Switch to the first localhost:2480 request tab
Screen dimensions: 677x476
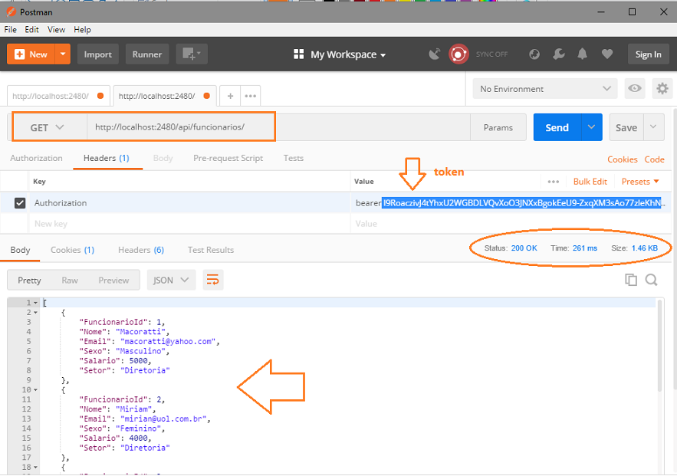pos(58,96)
